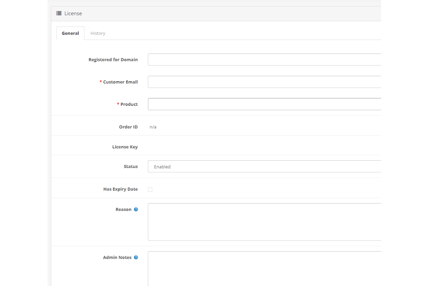Switch to the General tab
The width and height of the screenshot is (429, 286).
(70, 33)
